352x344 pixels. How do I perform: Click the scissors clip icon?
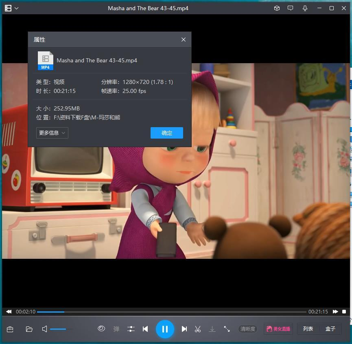[x=198, y=329]
